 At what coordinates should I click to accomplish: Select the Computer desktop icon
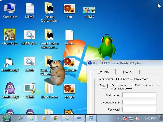(x=10, y=10)
